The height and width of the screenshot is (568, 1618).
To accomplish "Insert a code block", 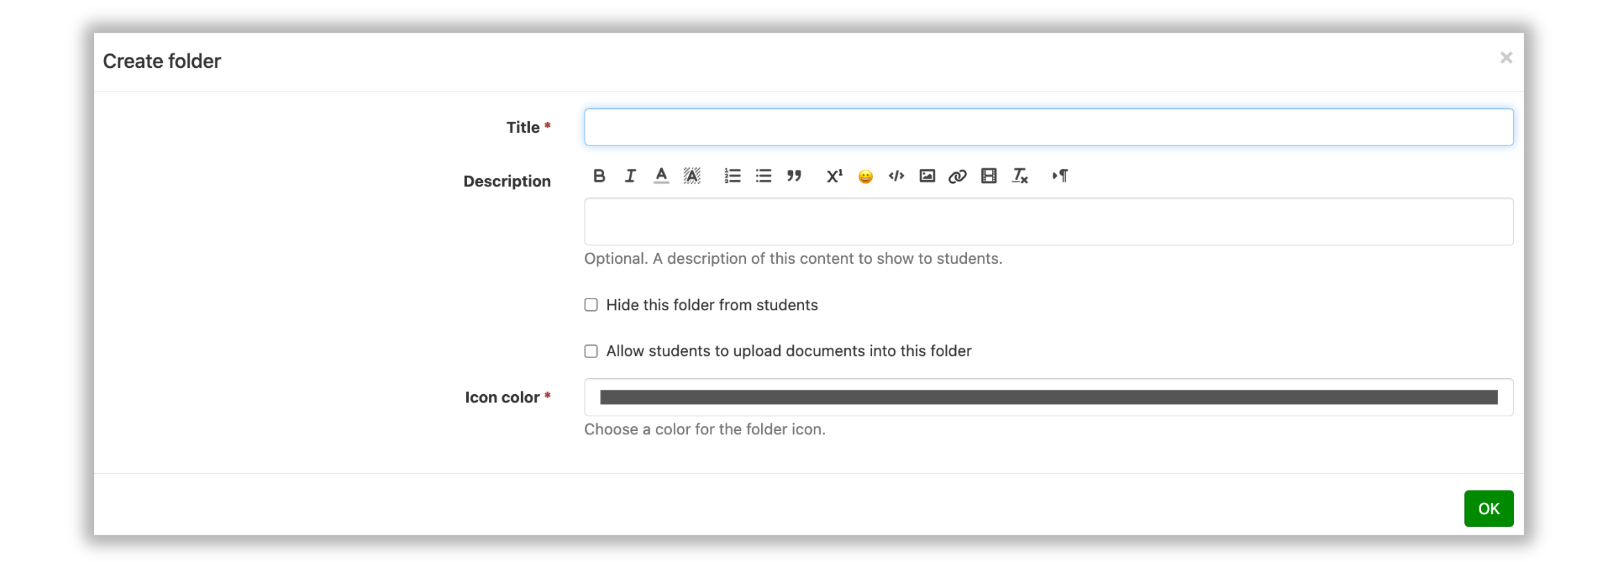I will (896, 176).
